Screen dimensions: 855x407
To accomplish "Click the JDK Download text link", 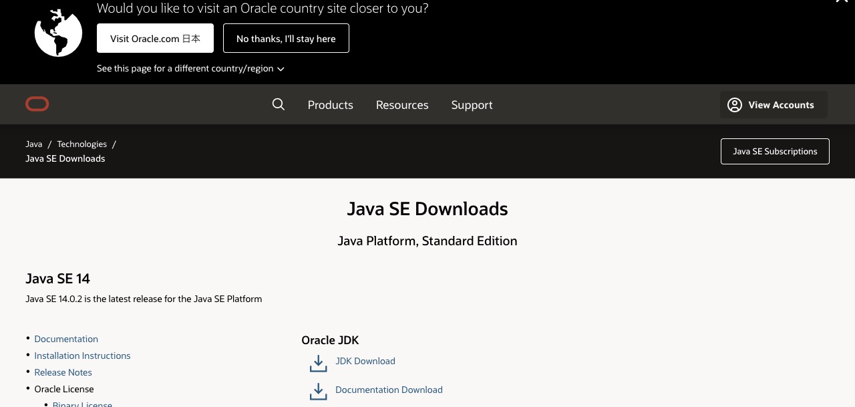I will click(x=365, y=361).
